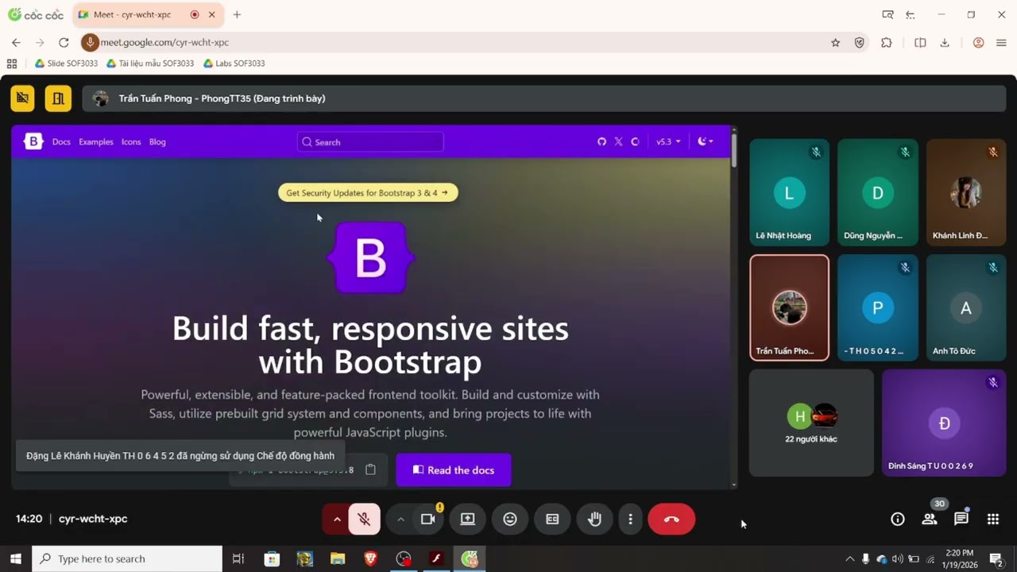Click the yellow hide-presentation icon button

point(22,99)
